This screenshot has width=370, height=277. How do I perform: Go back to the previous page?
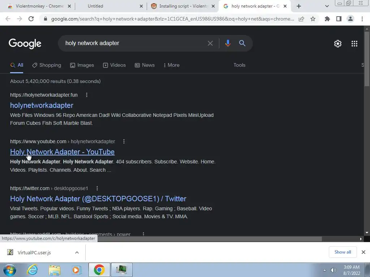pos(8,19)
